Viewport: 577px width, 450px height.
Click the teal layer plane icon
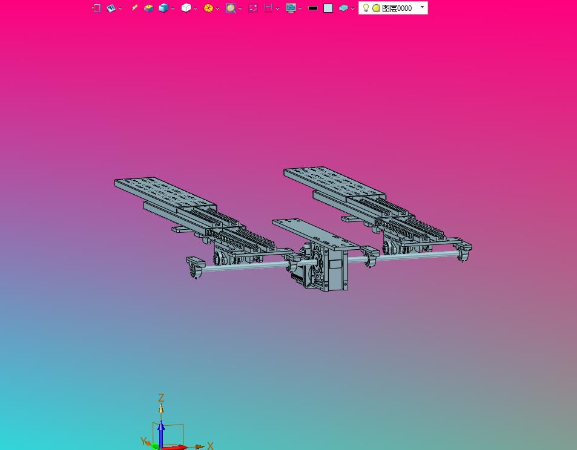[x=343, y=8]
